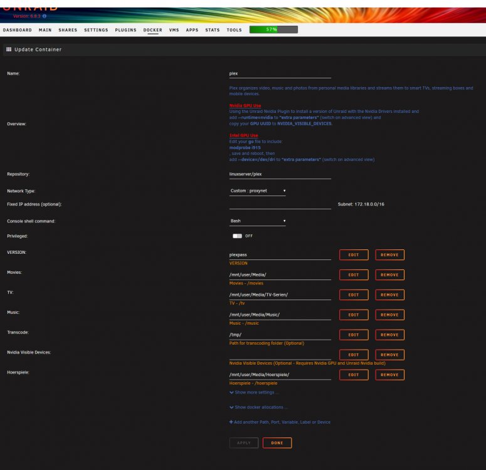The image size is (486, 470).
Task: Expand Show more settings
Action: coord(254,392)
